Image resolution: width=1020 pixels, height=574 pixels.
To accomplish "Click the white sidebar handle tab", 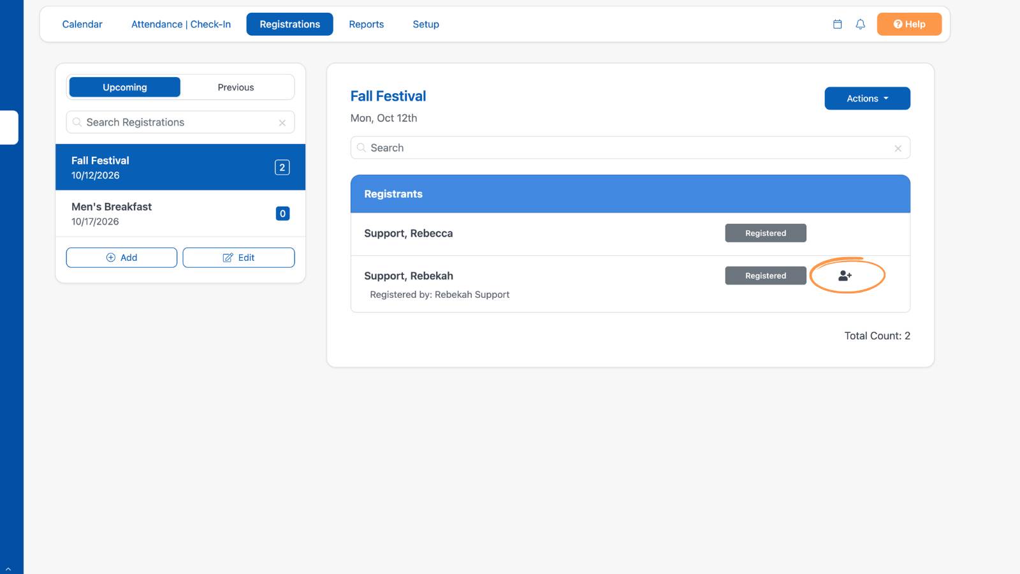I will pyautogui.click(x=9, y=128).
